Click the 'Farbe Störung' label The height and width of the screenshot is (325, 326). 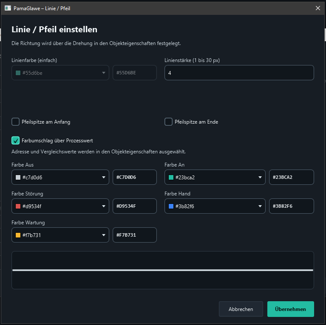[x=27, y=194]
